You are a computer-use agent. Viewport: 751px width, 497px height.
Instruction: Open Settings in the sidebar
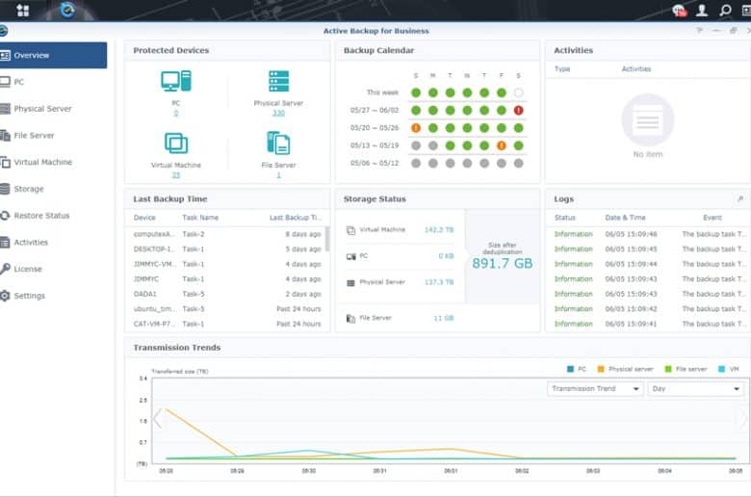click(53, 296)
